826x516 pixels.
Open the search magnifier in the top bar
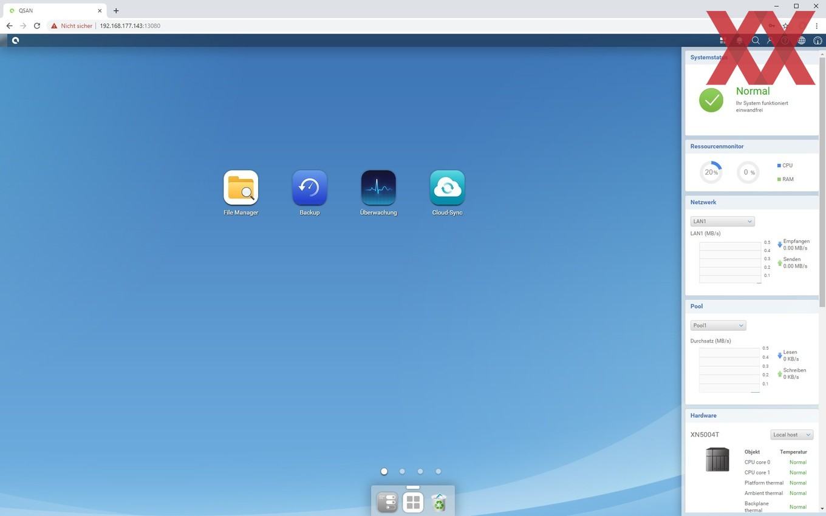coord(756,40)
